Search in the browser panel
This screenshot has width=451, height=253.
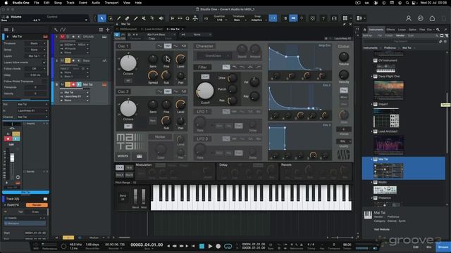(438, 30)
